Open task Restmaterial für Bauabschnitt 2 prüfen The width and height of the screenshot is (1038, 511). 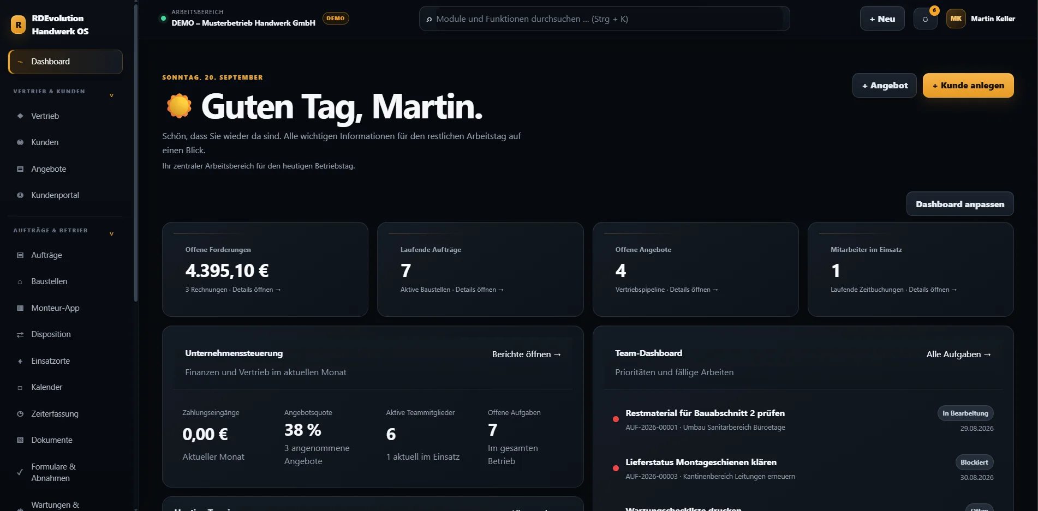point(705,413)
